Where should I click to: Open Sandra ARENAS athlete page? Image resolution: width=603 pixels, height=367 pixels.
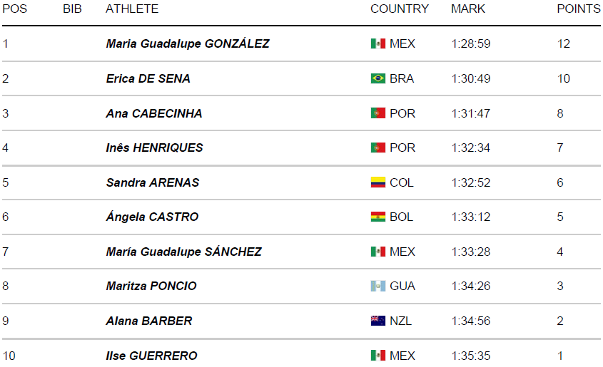click(153, 182)
